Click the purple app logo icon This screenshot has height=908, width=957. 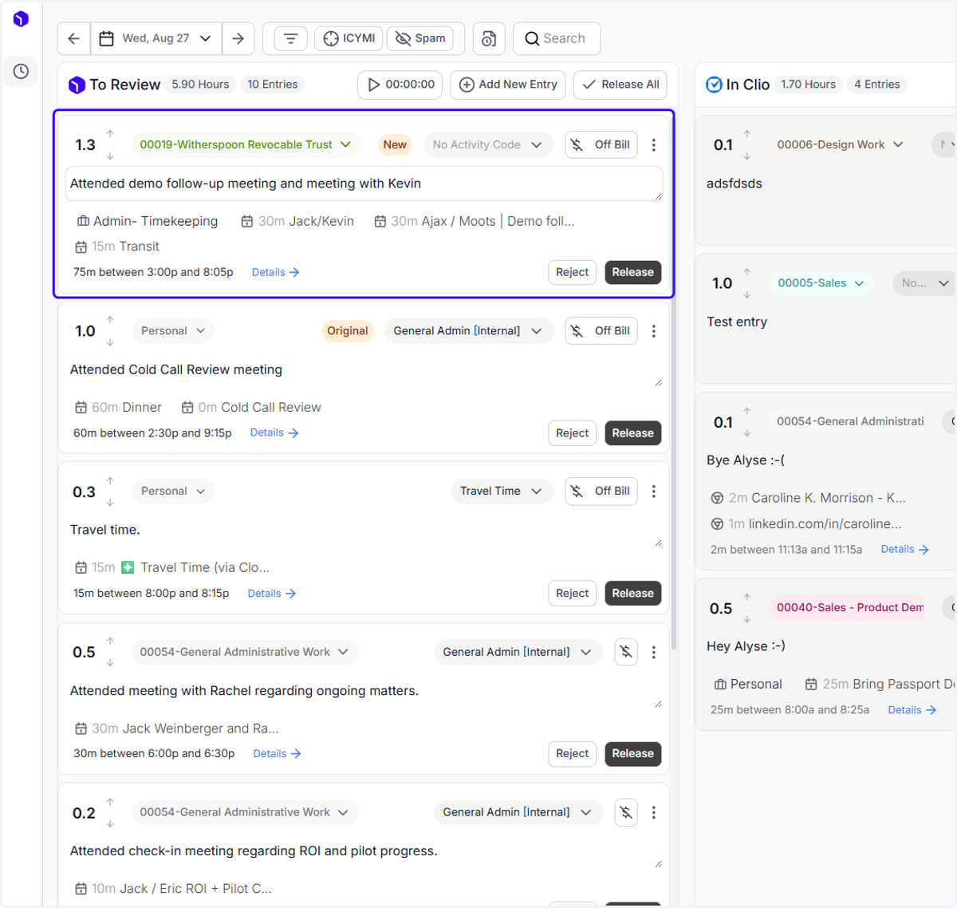coord(21,19)
